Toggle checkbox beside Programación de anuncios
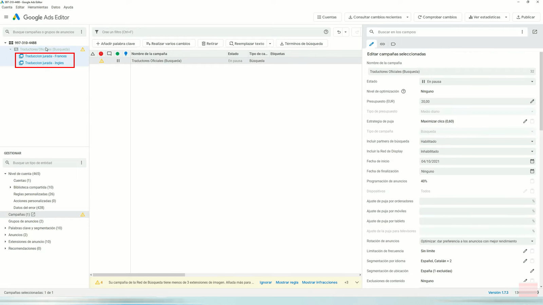This screenshot has width=543, height=305. pyautogui.click(x=532, y=181)
